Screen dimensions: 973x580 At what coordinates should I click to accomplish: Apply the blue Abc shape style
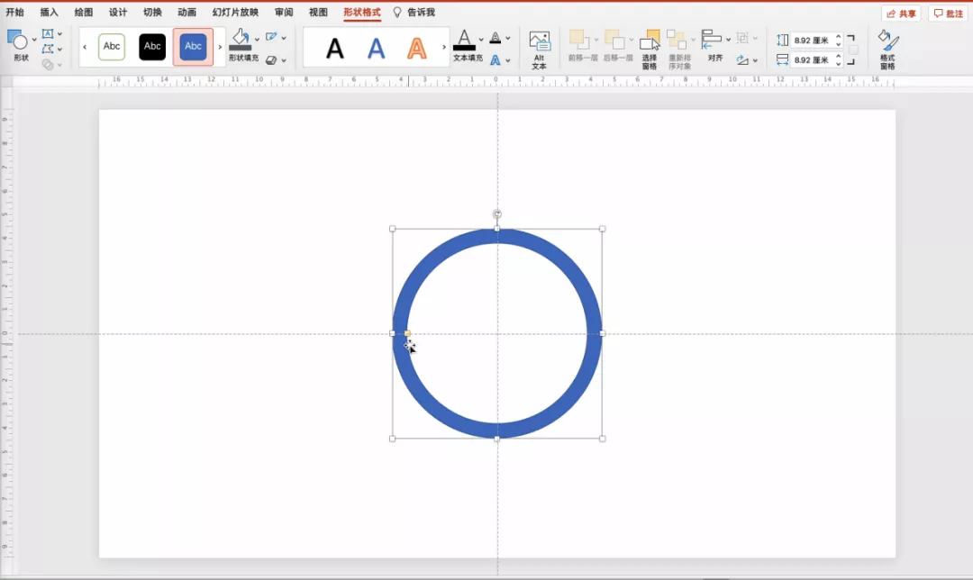pyautogui.click(x=193, y=47)
